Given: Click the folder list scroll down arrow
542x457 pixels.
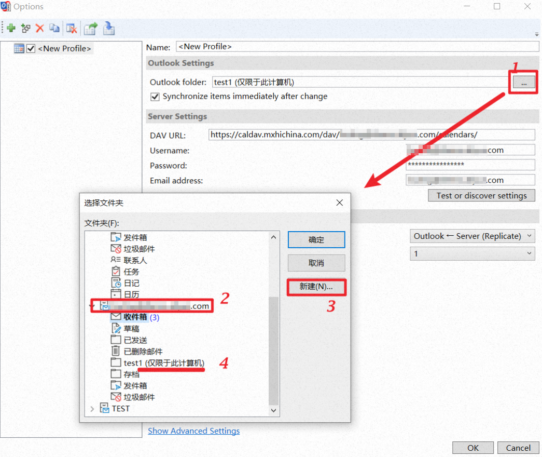Looking at the screenshot, I should coord(273,410).
